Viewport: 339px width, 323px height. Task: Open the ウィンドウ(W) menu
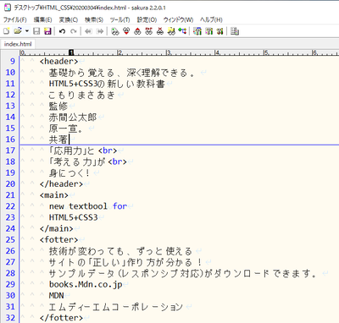coord(178,19)
